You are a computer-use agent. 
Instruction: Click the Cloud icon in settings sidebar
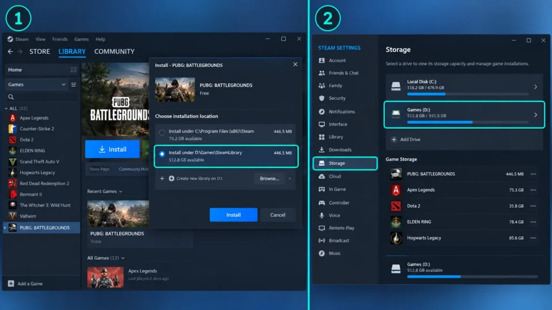321,176
